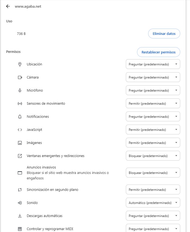Click the Imágenes picture icon
Image resolution: width=190 pixels, height=232 pixels.
[x=20, y=143]
